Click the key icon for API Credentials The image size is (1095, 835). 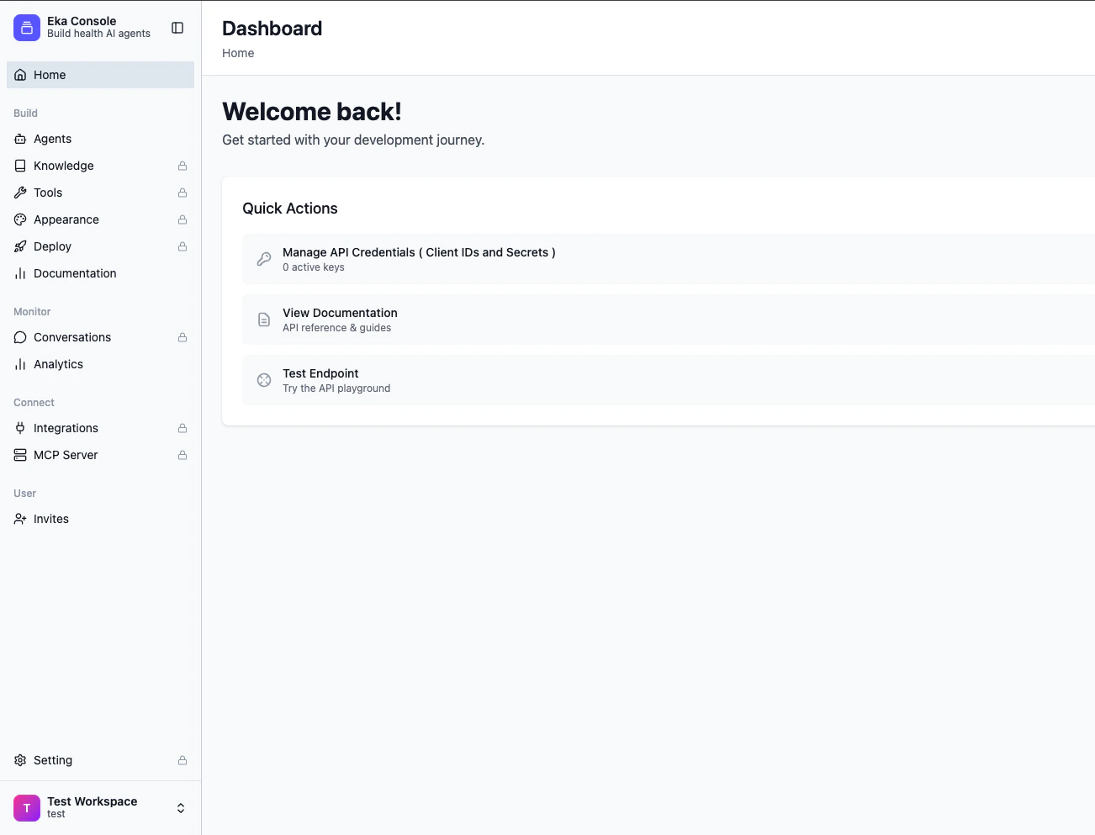click(264, 259)
